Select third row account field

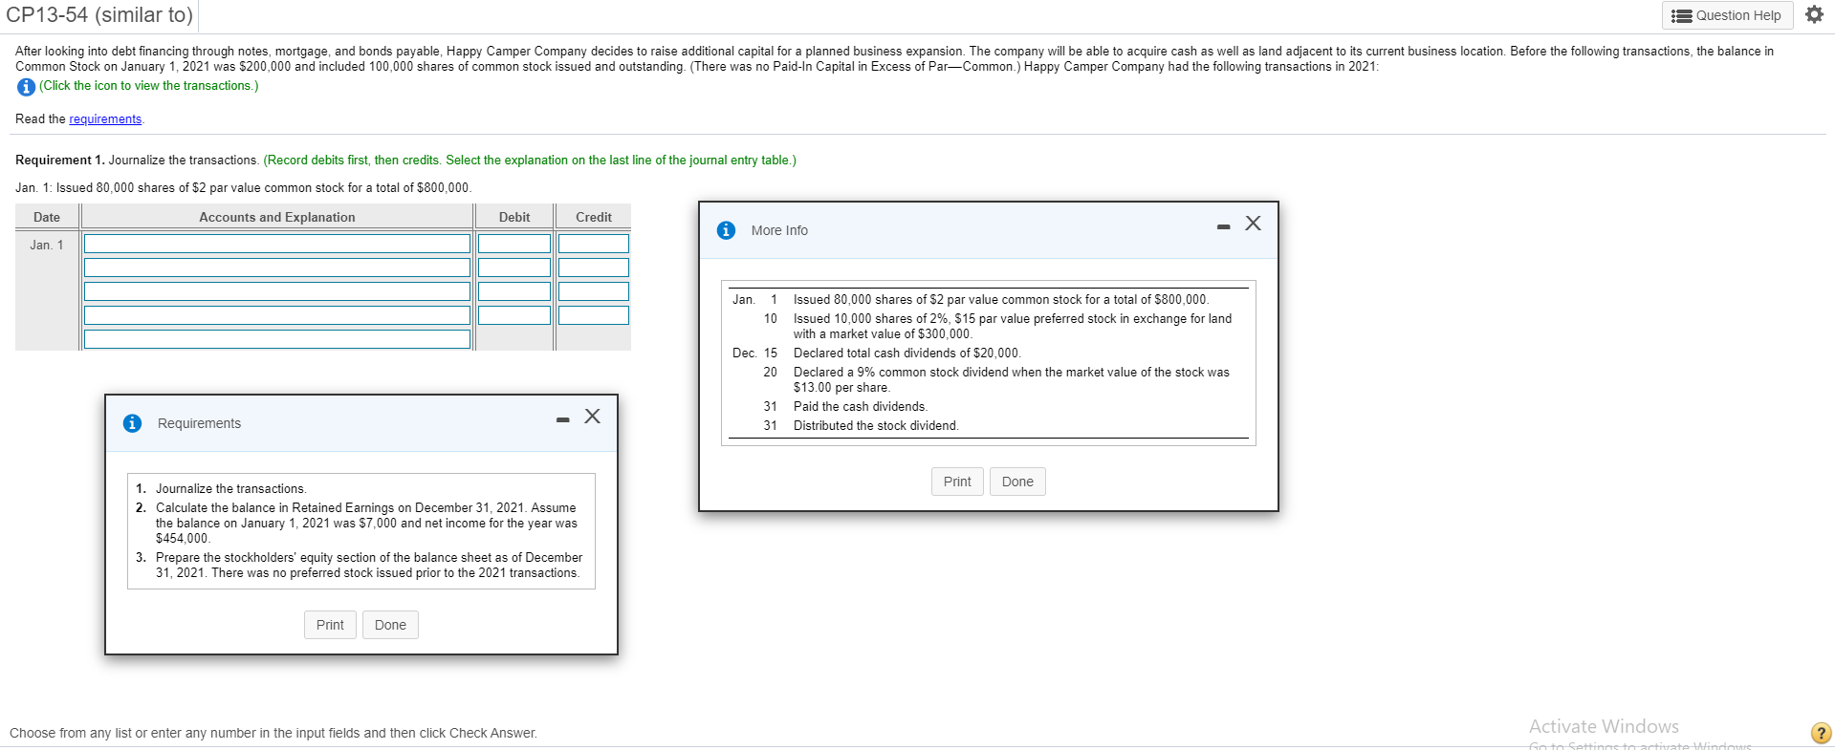[x=277, y=291]
